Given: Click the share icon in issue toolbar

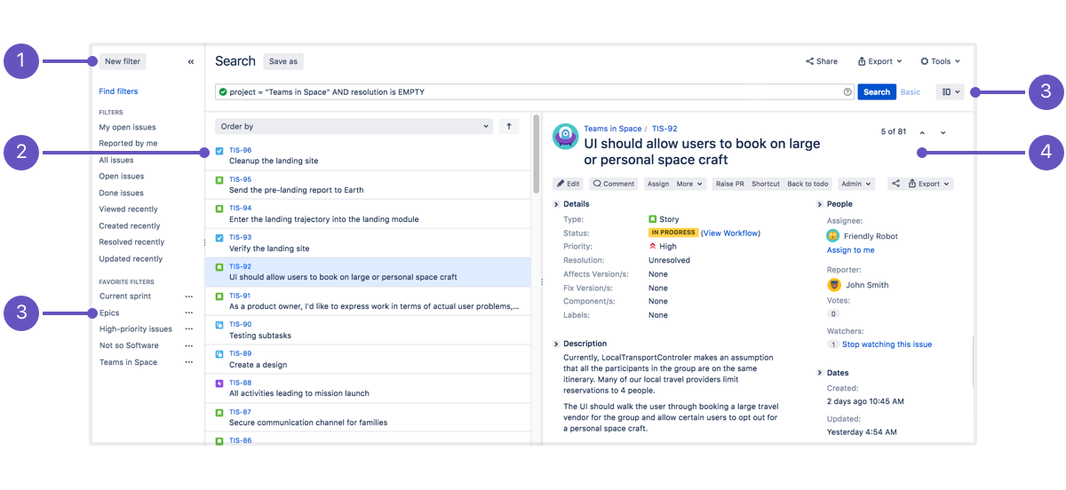Looking at the screenshot, I should point(895,184).
